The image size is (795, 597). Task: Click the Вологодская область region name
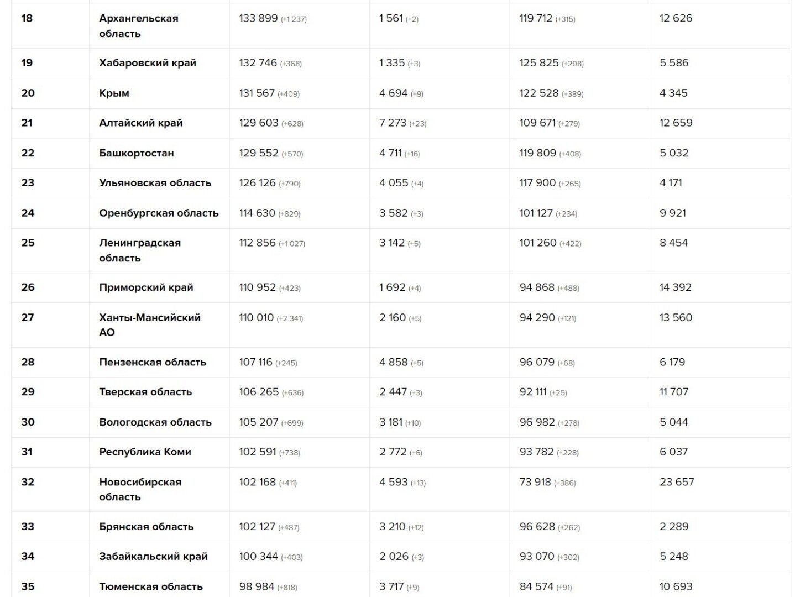tap(155, 422)
